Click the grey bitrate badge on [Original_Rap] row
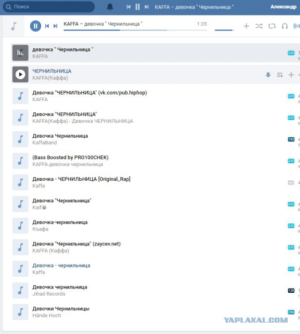300x334 pixels. pyautogui.click(x=291, y=183)
